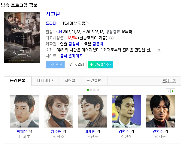Open the 공식 홈페이지 link
This screenshot has width=182, height=144.
pyautogui.click(x=71, y=56)
